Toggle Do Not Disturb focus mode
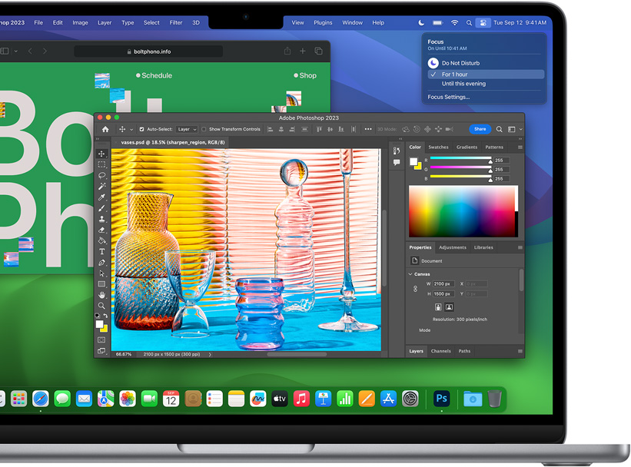 [460, 63]
